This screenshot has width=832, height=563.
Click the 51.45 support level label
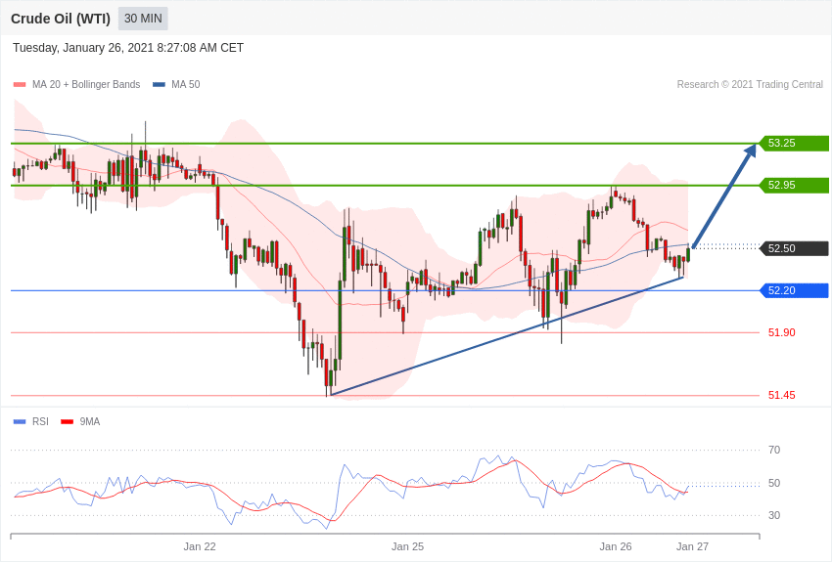(782, 395)
